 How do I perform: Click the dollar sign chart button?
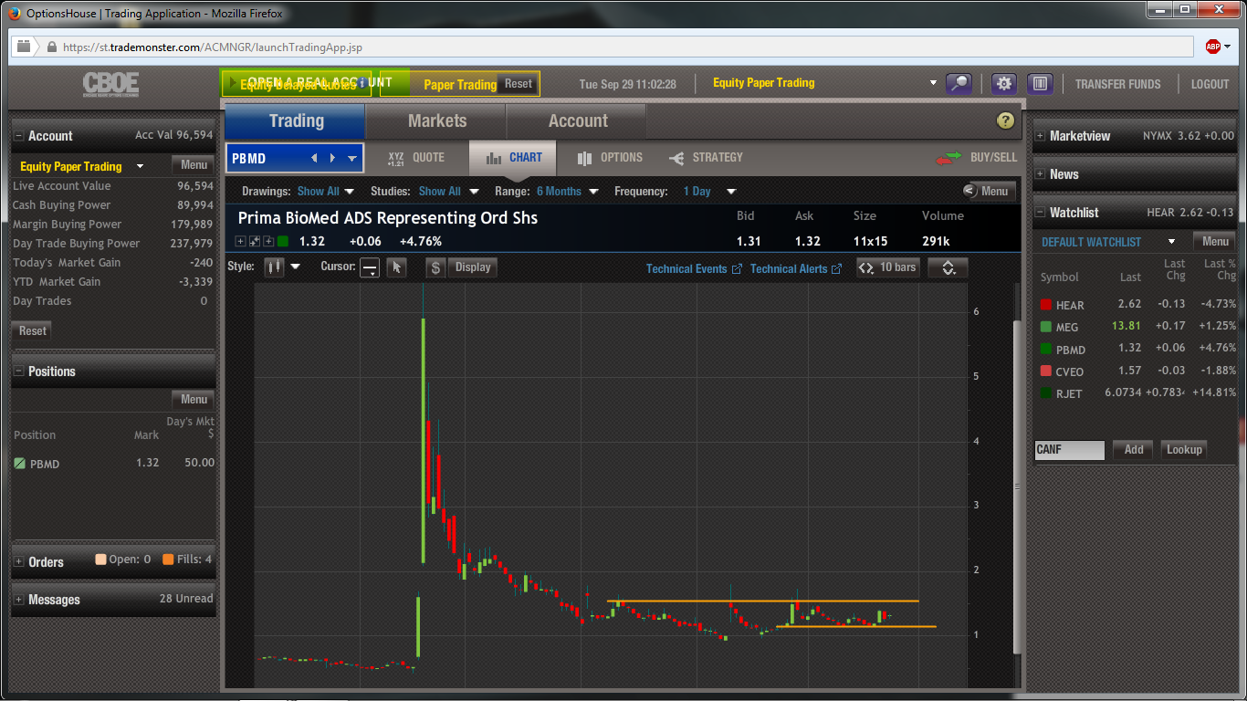(435, 267)
